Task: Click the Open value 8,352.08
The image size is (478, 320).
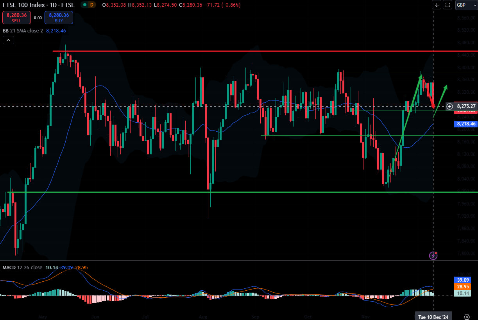Action: tap(116, 5)
